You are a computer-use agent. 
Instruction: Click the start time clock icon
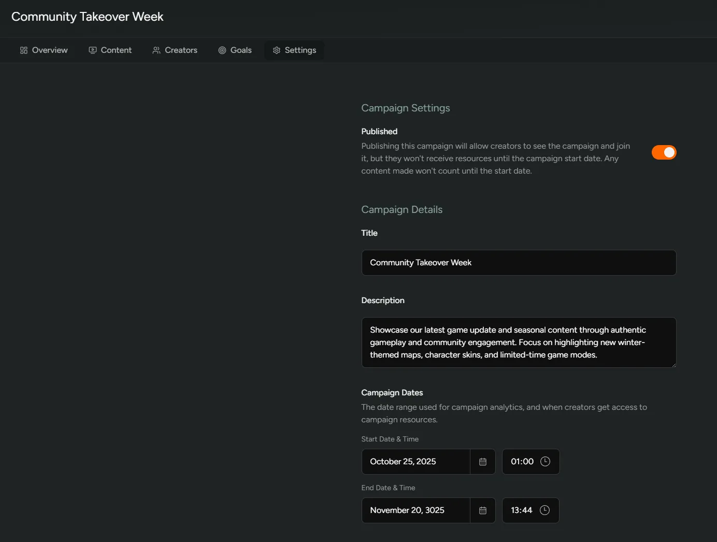pyautogui.click(x=544, y=461)
